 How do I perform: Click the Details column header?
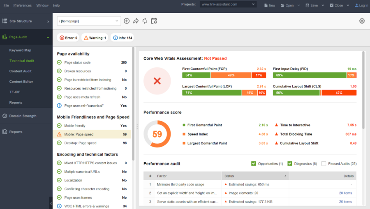(x=323, y=176)
